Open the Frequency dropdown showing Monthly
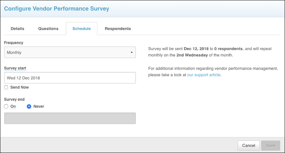 pyautogui.click(x=69, y=53)
